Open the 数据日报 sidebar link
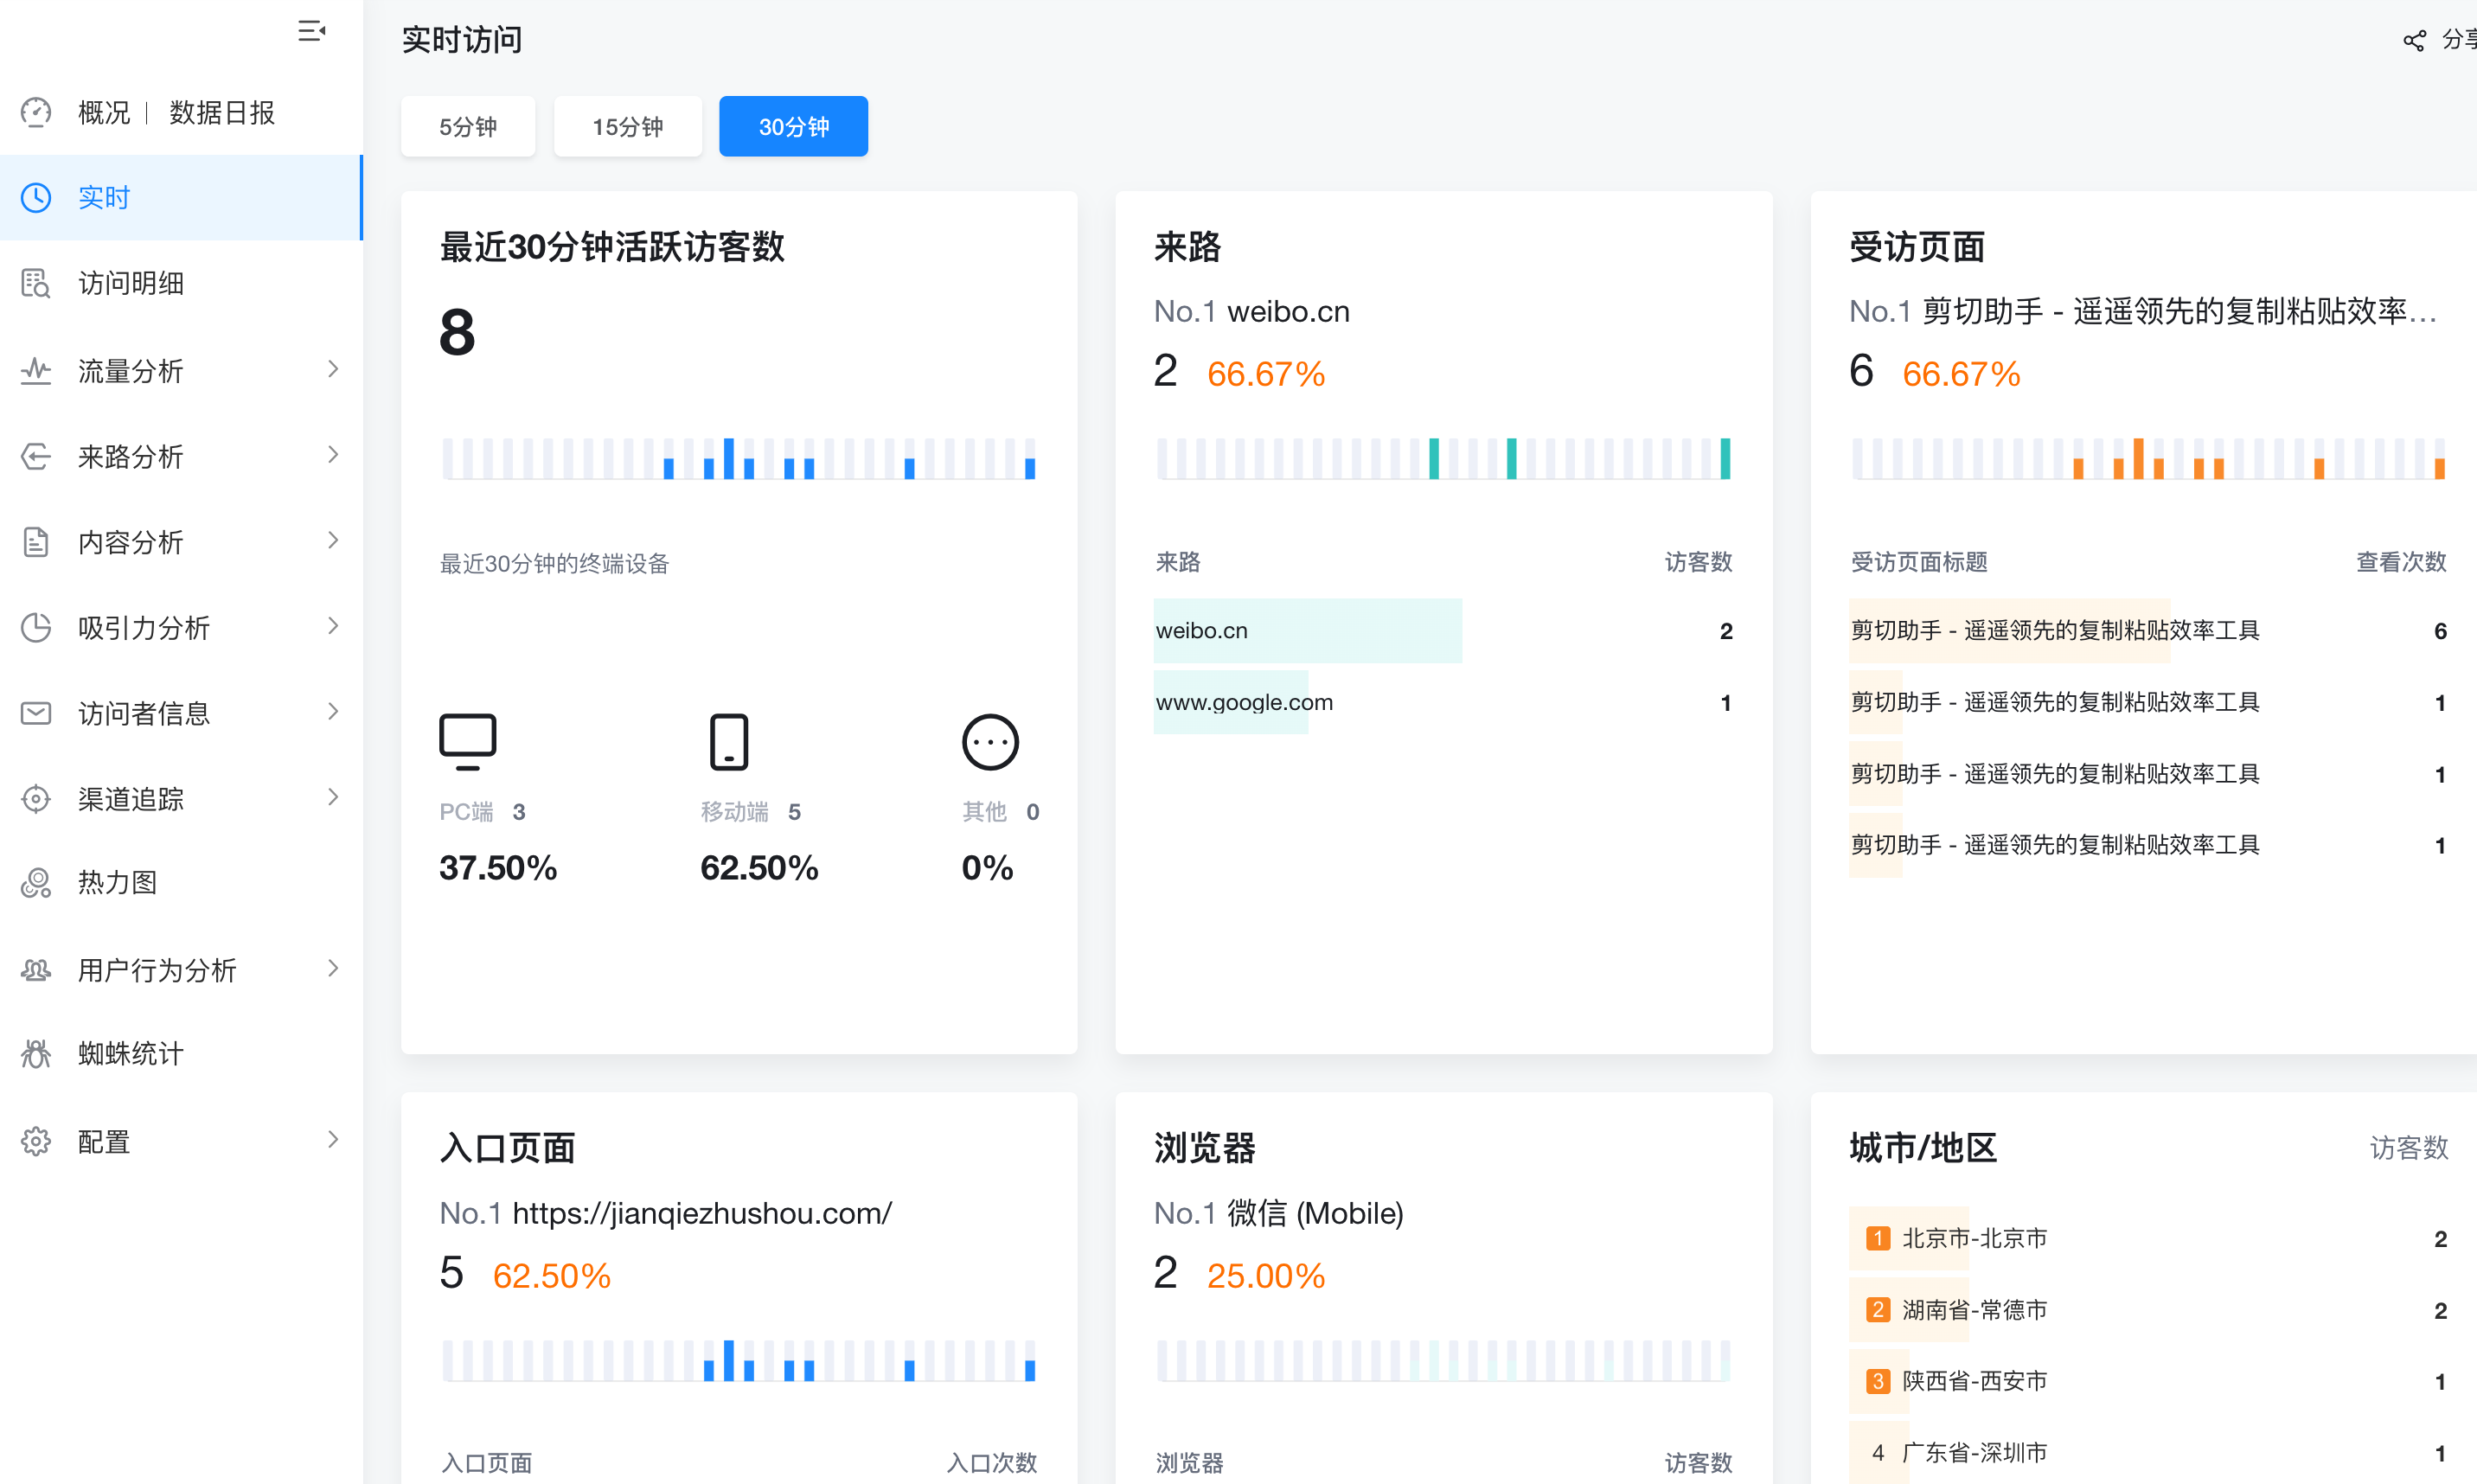The image size is (2477, 1484). coord(222,113)
